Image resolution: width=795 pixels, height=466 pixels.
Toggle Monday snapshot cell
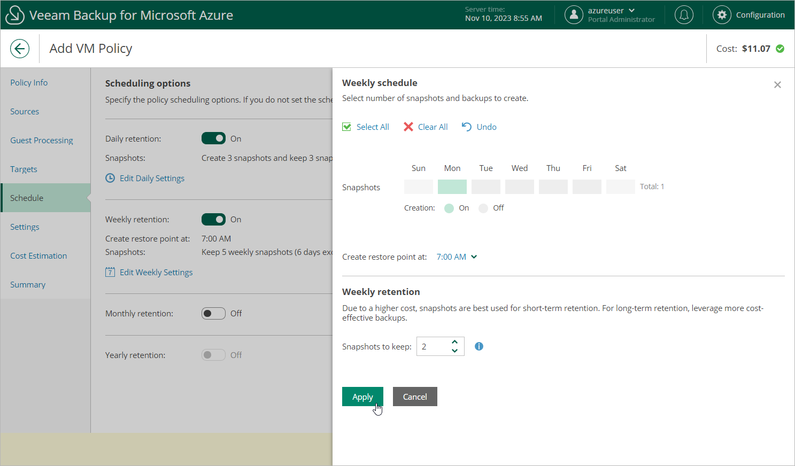pyautogui.click(x=452, y=187)
